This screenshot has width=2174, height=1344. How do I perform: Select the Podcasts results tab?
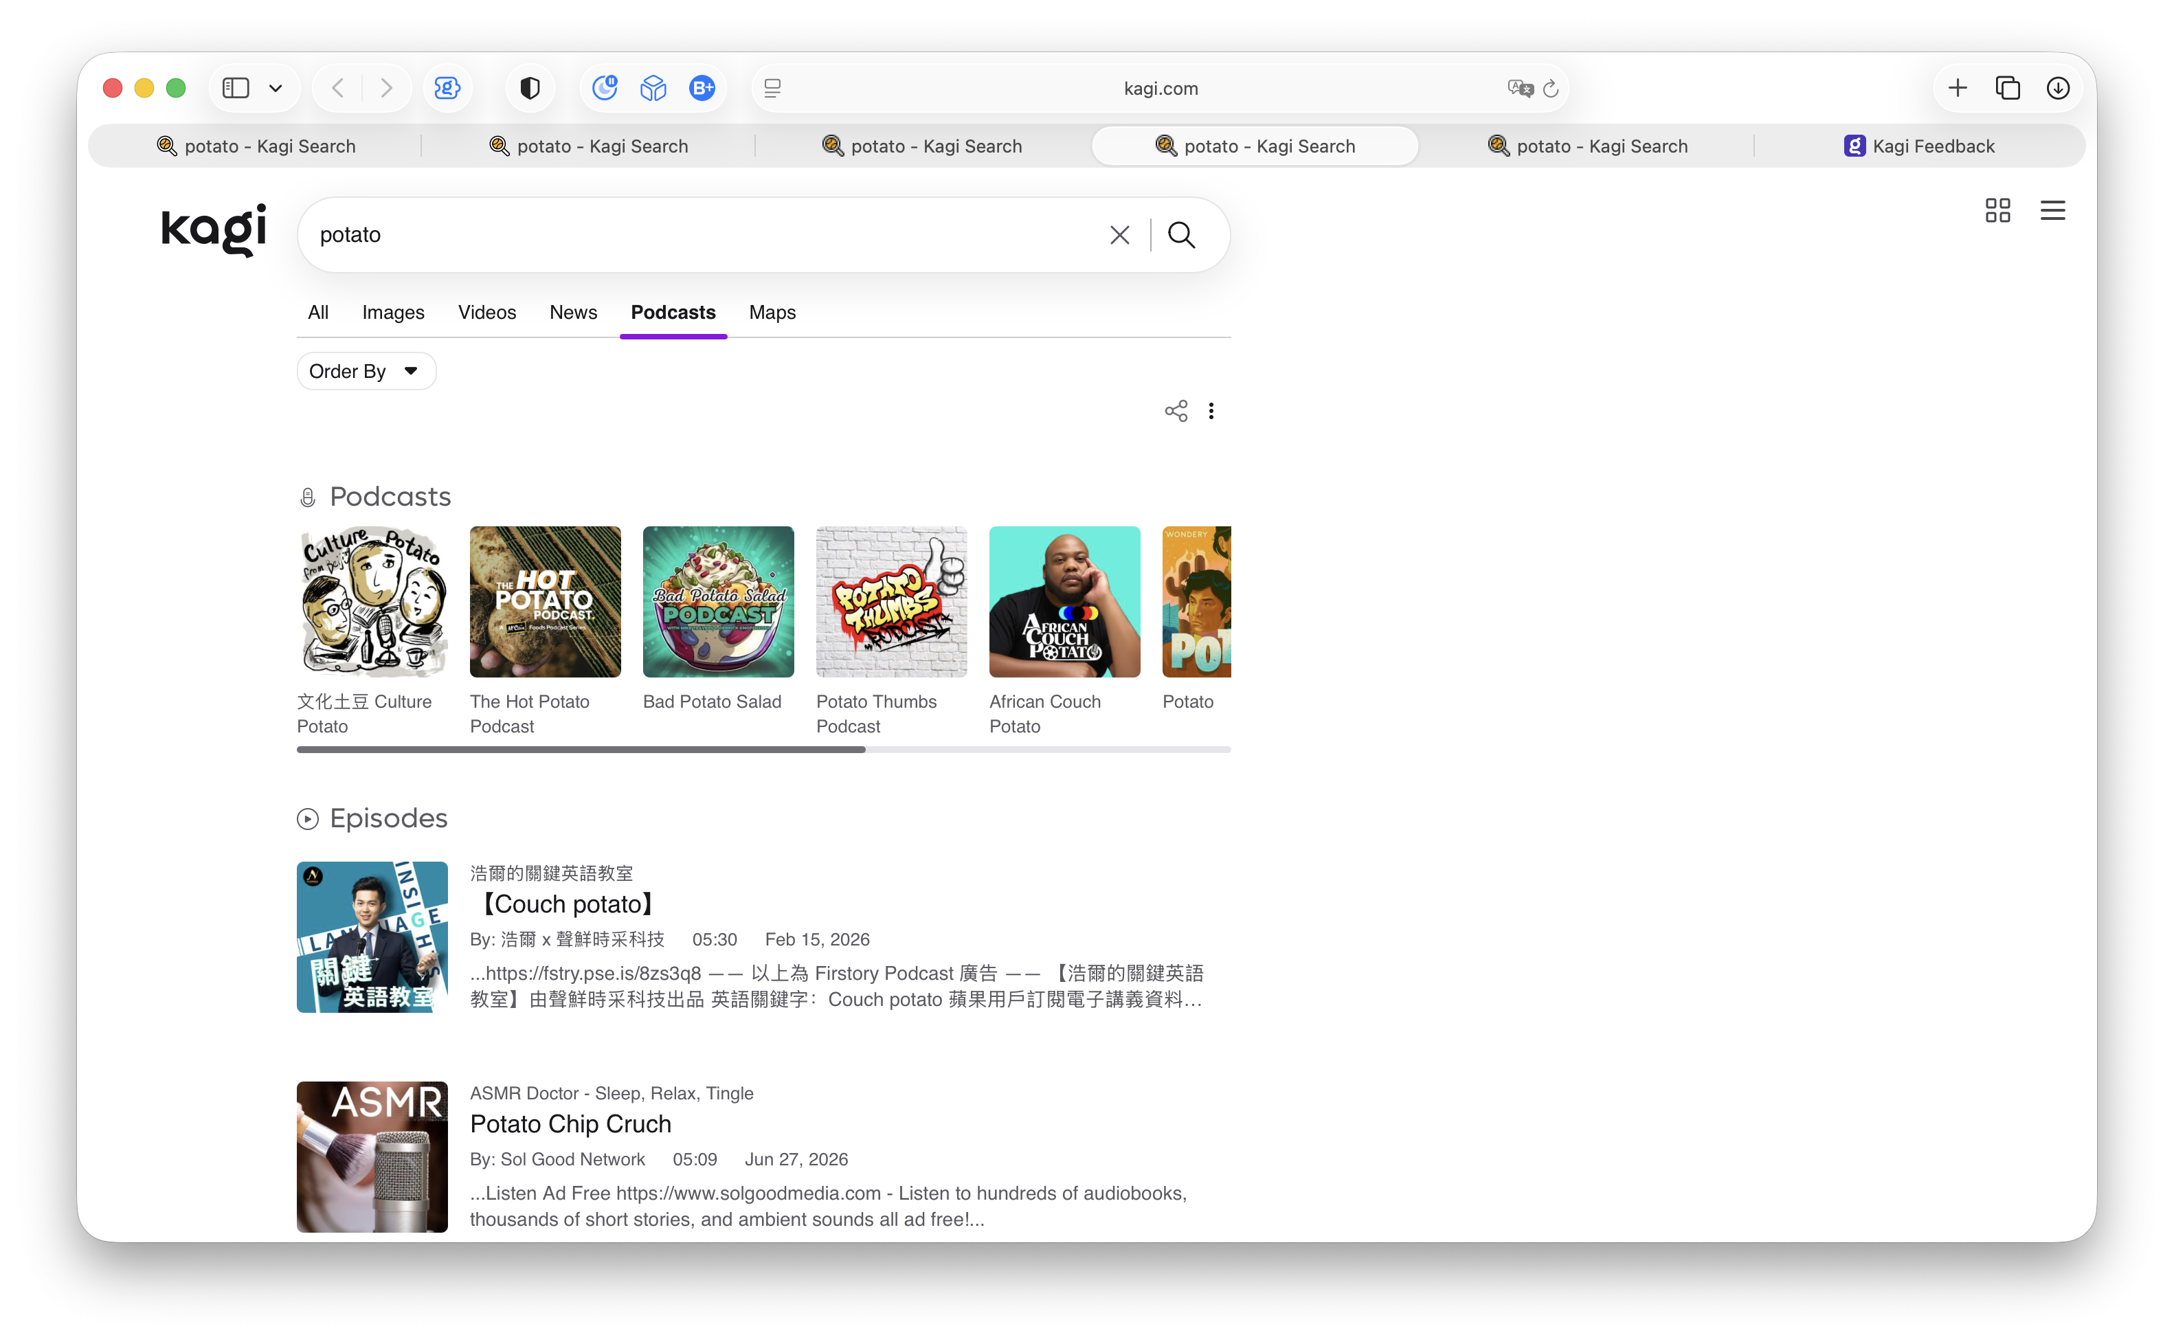[x=673, y=312]
